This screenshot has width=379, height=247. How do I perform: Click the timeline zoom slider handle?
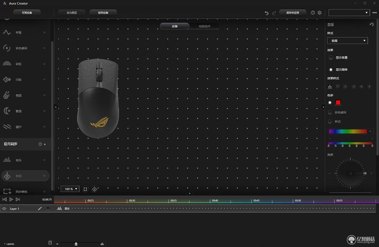(76, 244)
